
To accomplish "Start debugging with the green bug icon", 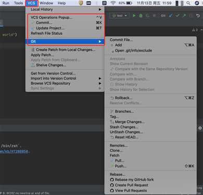I will pos(141,16).
